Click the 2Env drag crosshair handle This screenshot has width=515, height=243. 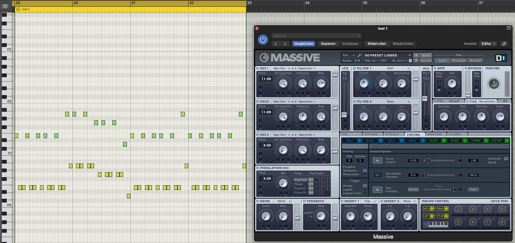(380, 140)
